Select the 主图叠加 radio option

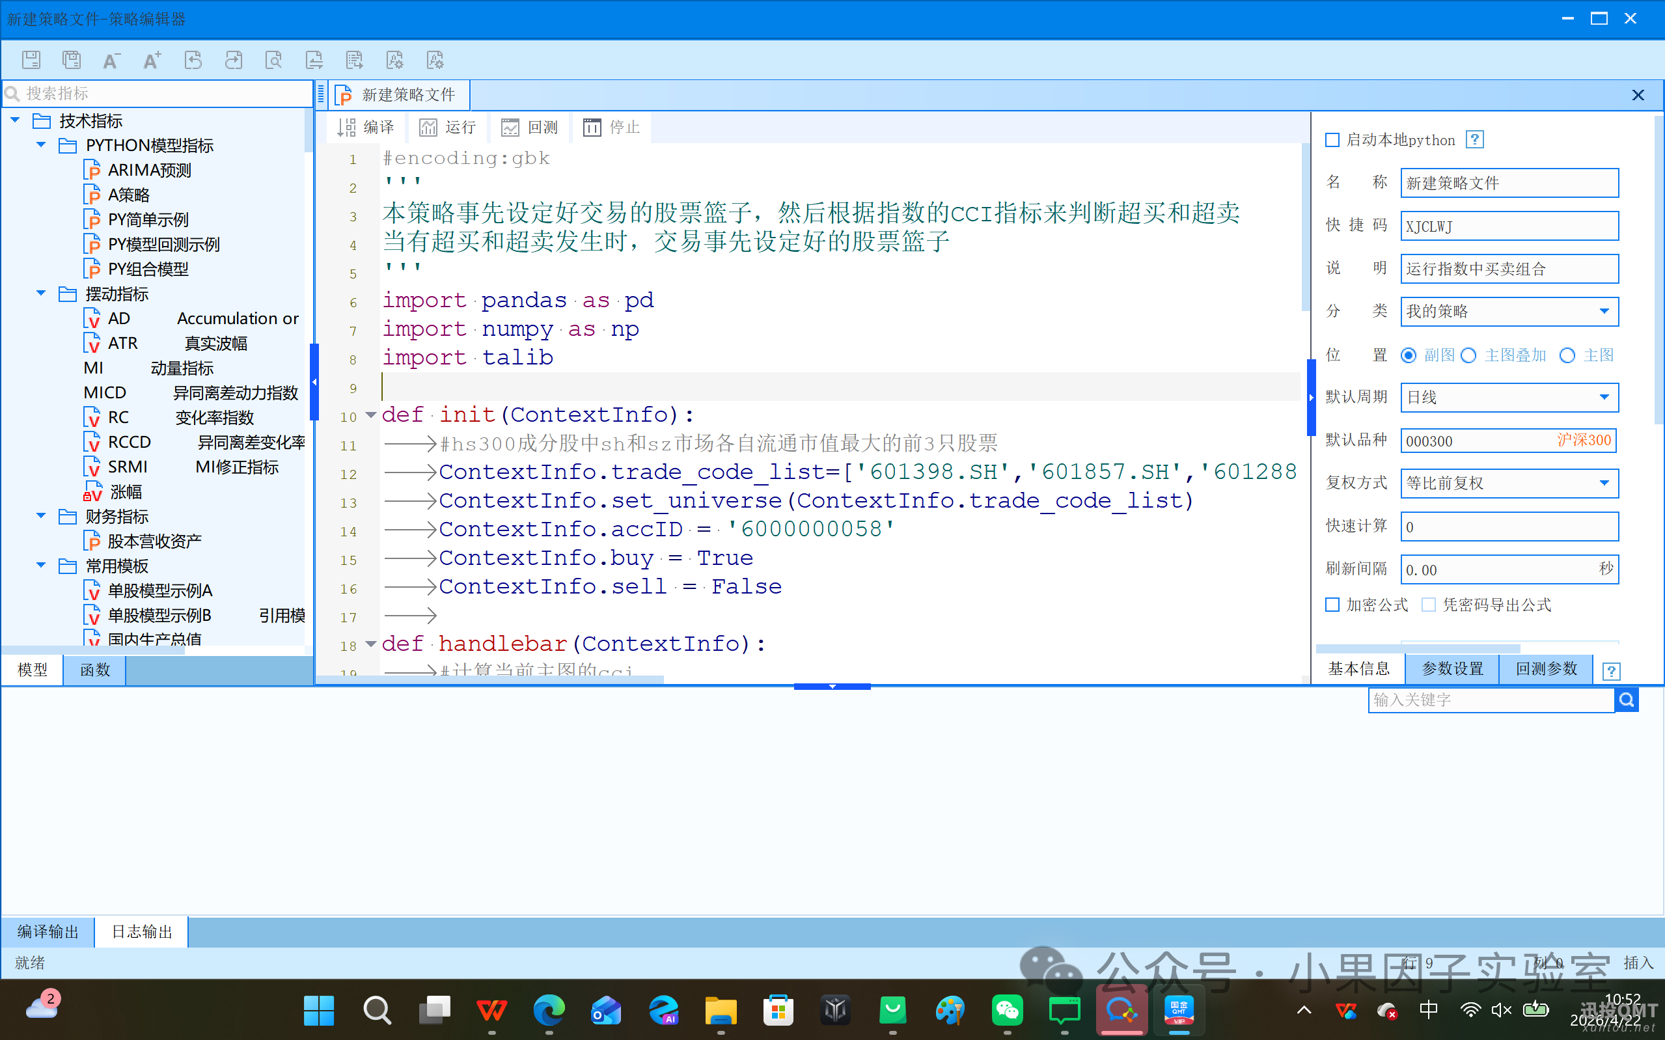[x=1468, y=355]
